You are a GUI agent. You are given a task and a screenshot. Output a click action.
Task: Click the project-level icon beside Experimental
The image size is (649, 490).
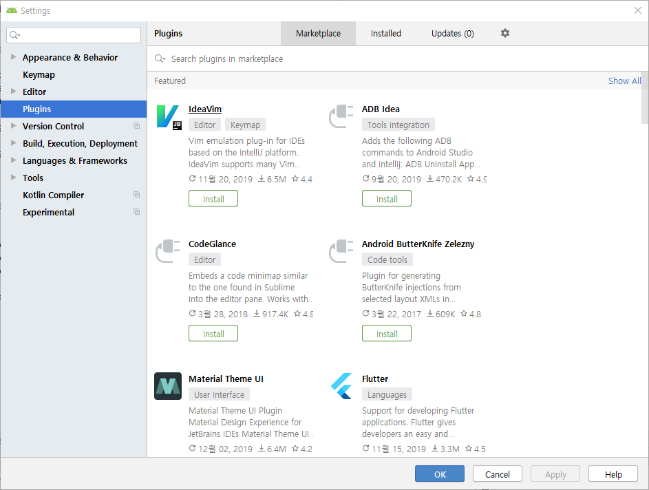tap(136, 212)
